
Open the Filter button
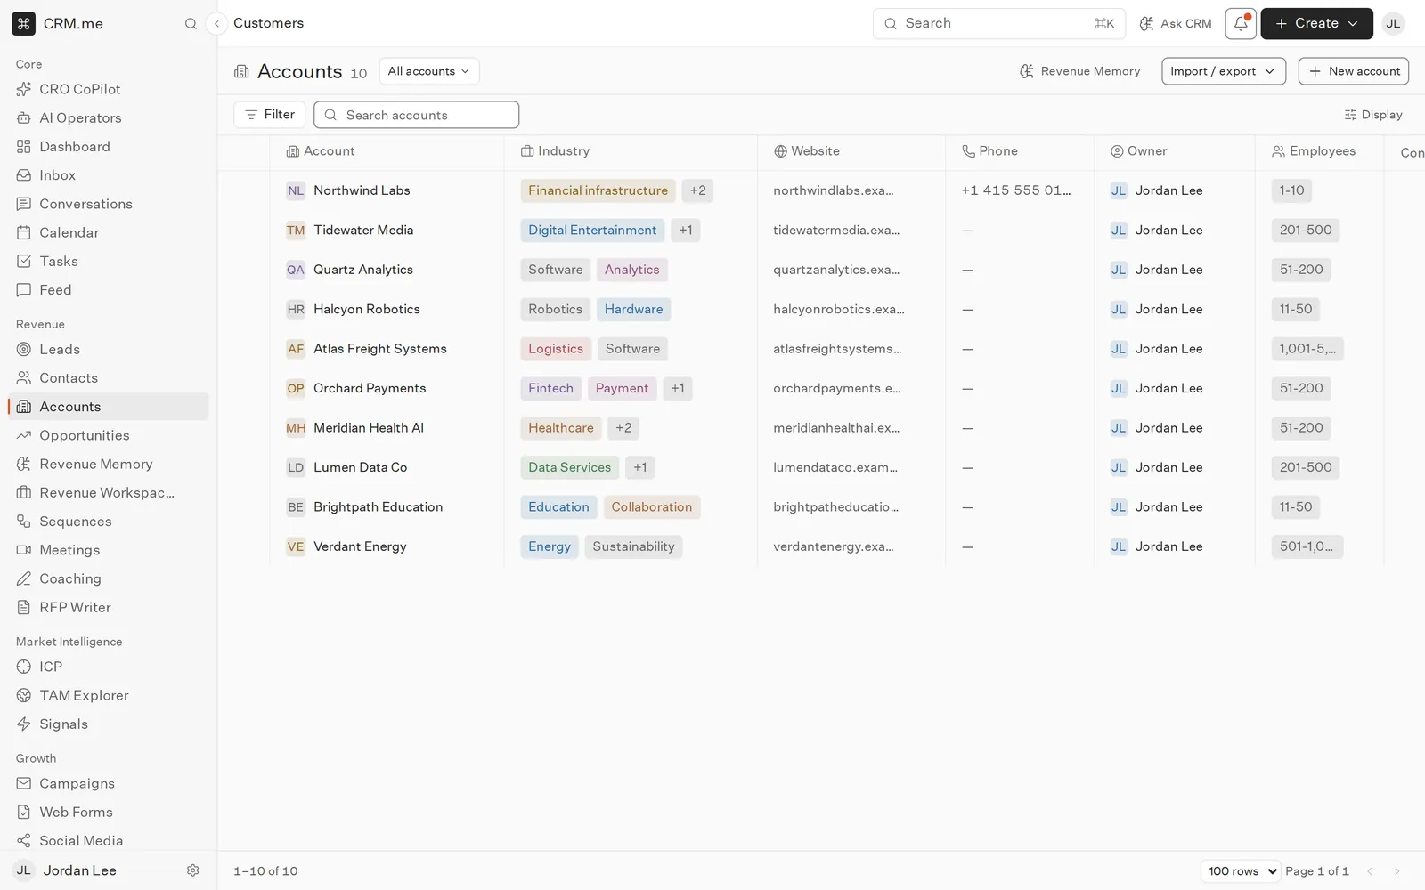pyautogui.click(x=270, y=115)
